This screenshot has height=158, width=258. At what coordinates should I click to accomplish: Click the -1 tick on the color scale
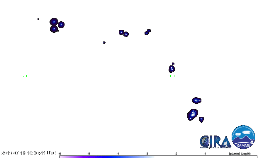point(205,153)
